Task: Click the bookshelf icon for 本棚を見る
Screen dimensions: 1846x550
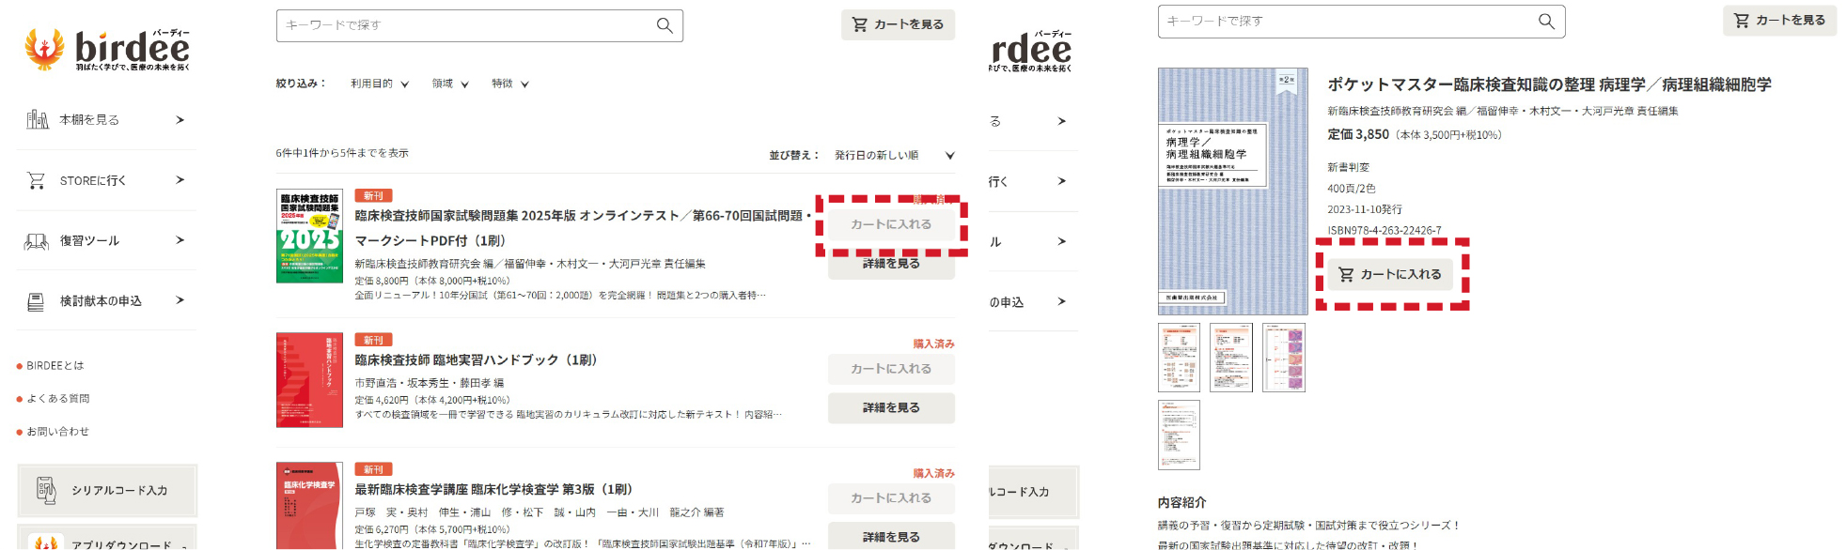Action: pyautogui.click(x=37, y=120)
